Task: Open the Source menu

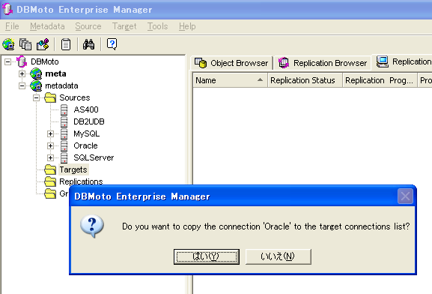Action: [x=88, y=26]
